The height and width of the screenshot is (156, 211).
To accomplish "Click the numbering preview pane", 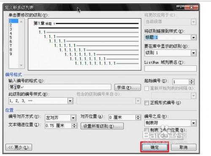I will click(x=84, y=44).
